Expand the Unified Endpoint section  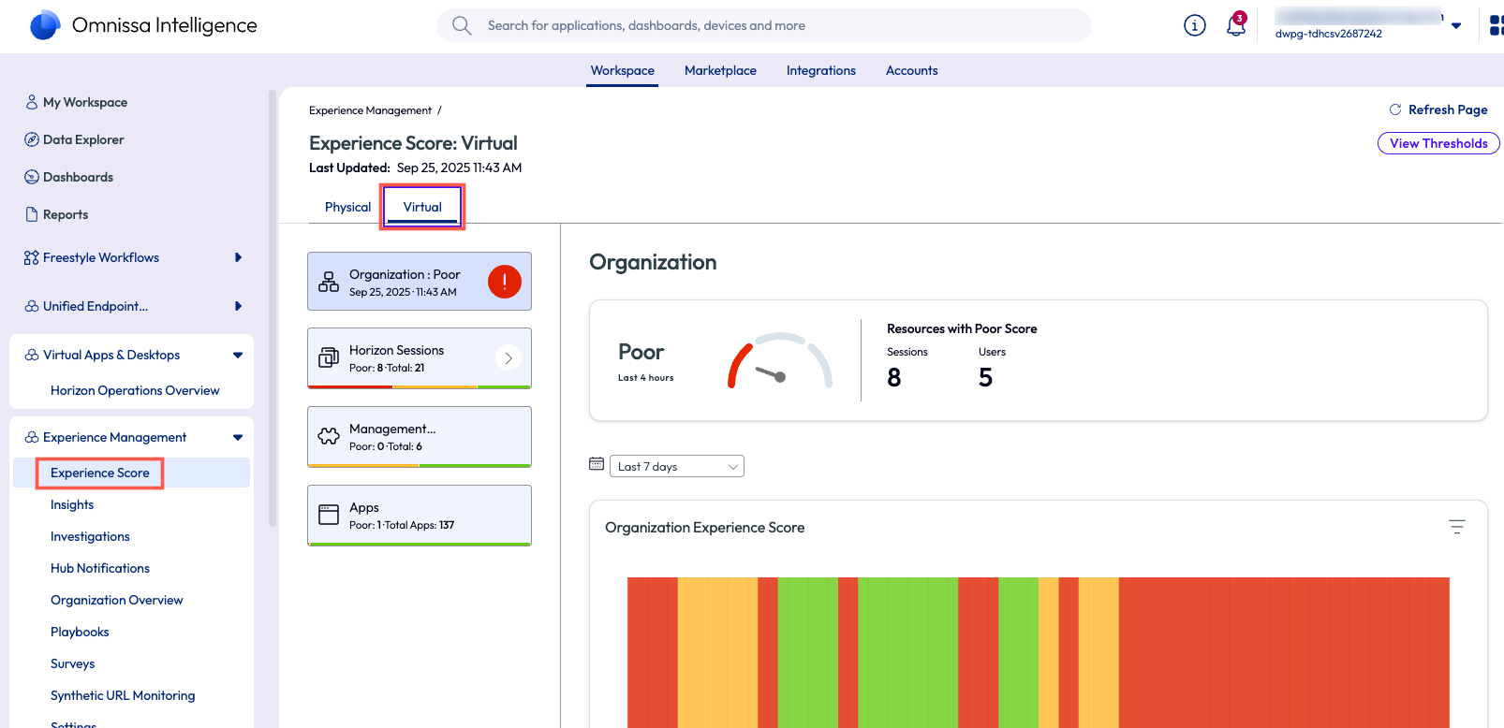[238, 306]
